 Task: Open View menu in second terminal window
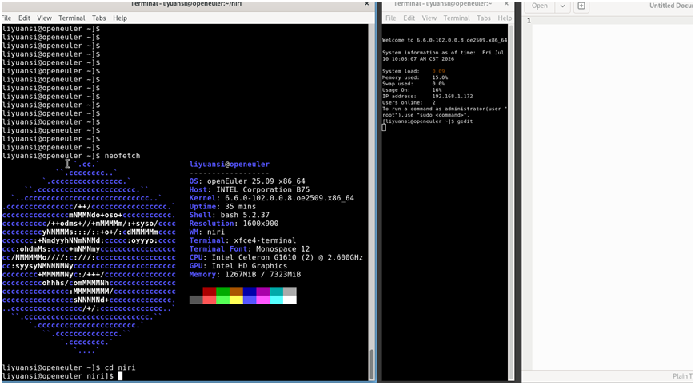pos(429,18)
